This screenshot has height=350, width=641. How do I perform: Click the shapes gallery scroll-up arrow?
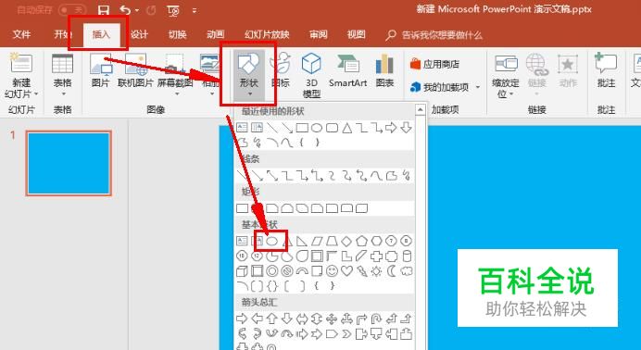point(421,109)
